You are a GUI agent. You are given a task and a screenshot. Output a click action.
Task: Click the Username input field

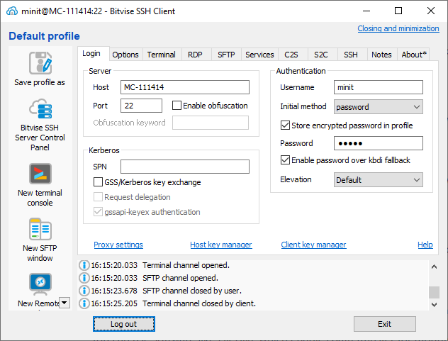coord(379,87)
